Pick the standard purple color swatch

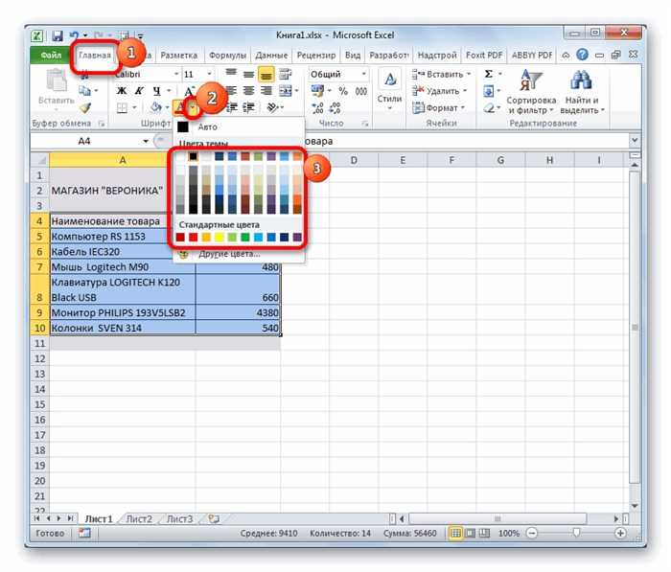click(x=297, y=237)
